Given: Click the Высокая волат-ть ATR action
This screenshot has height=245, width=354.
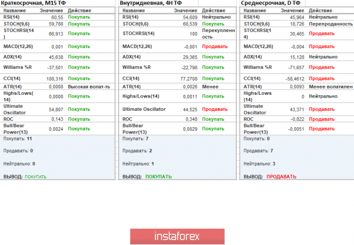Looking at the screenshot, I should pyautogui.click(x=89, y=87).
